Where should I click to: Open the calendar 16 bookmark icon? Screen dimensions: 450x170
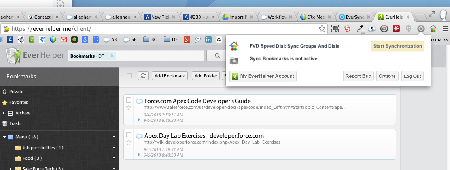[96, 40]
